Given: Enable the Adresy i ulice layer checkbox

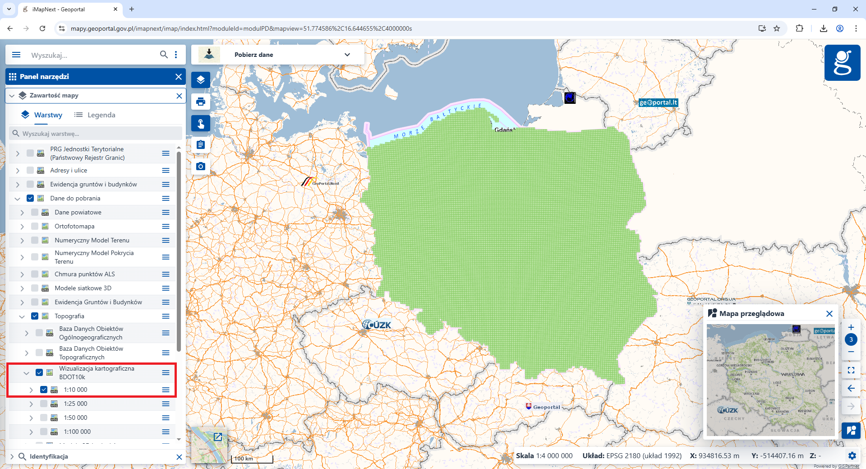Looking at the screenshot, I should point(30,170).
